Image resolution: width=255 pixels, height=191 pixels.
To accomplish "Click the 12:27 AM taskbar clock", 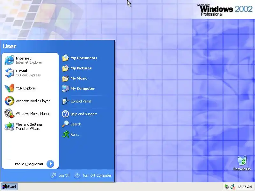I will click(244, 187).
